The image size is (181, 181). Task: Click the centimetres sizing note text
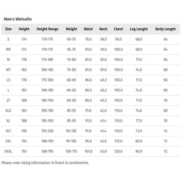(x=45, y=163)
